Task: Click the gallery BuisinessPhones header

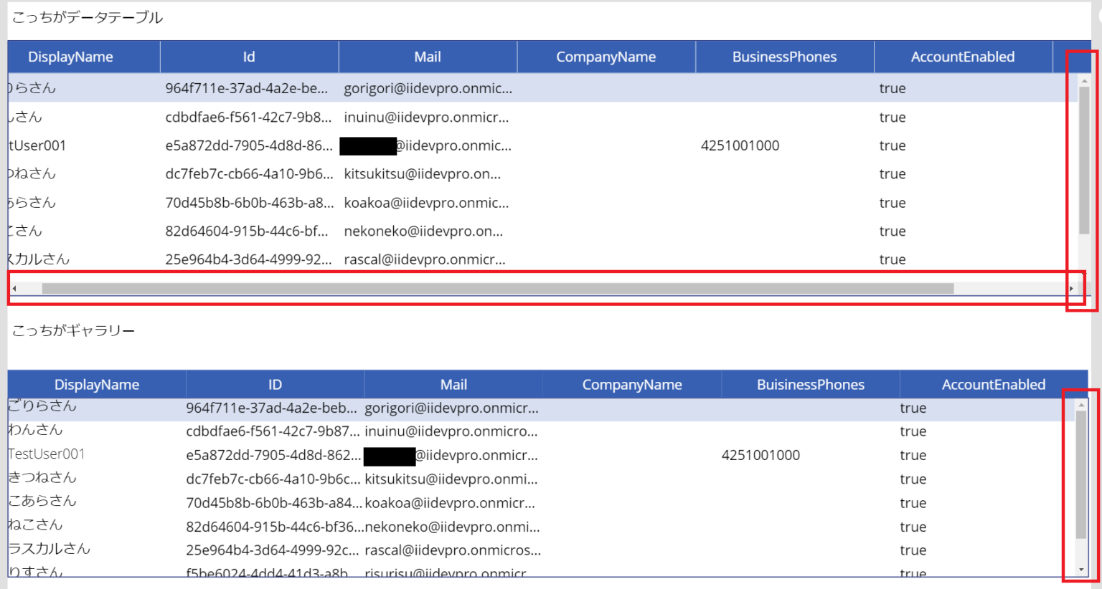Action: [x=811, y=385]
